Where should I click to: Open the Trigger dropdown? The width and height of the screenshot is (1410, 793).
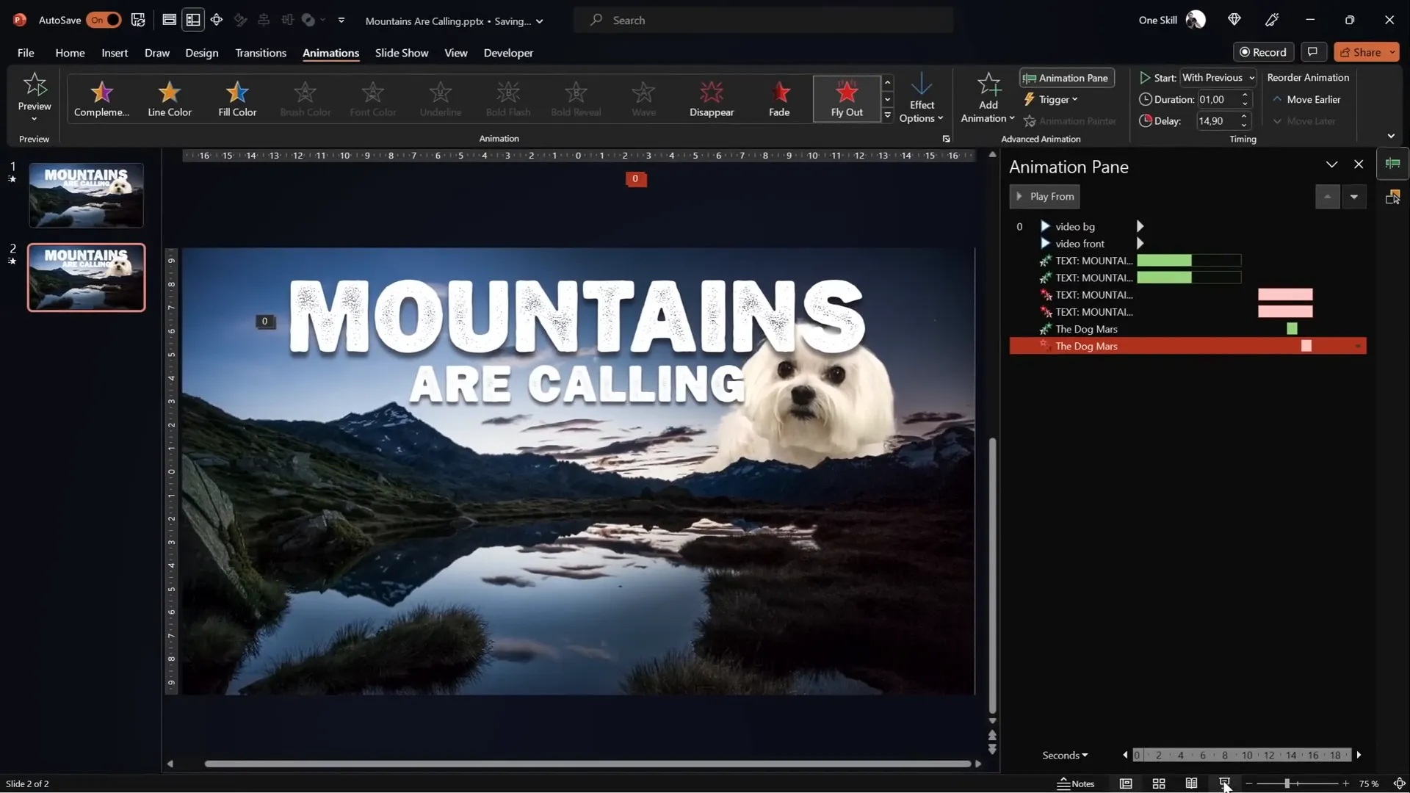click(1052, 99)
